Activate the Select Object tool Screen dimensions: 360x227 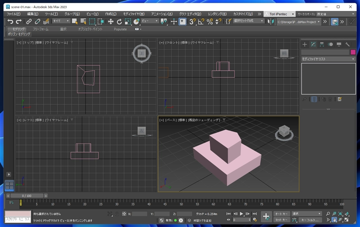click(75, 22)
